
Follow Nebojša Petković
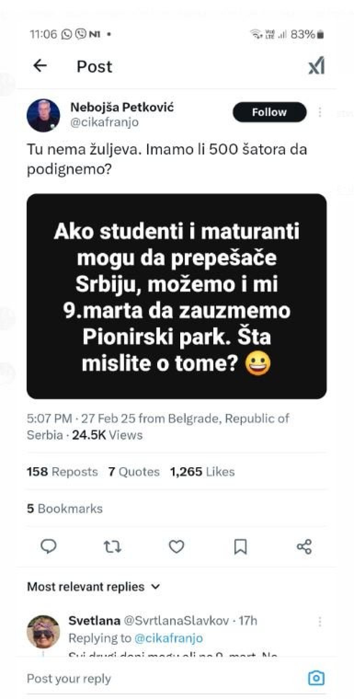269,112
